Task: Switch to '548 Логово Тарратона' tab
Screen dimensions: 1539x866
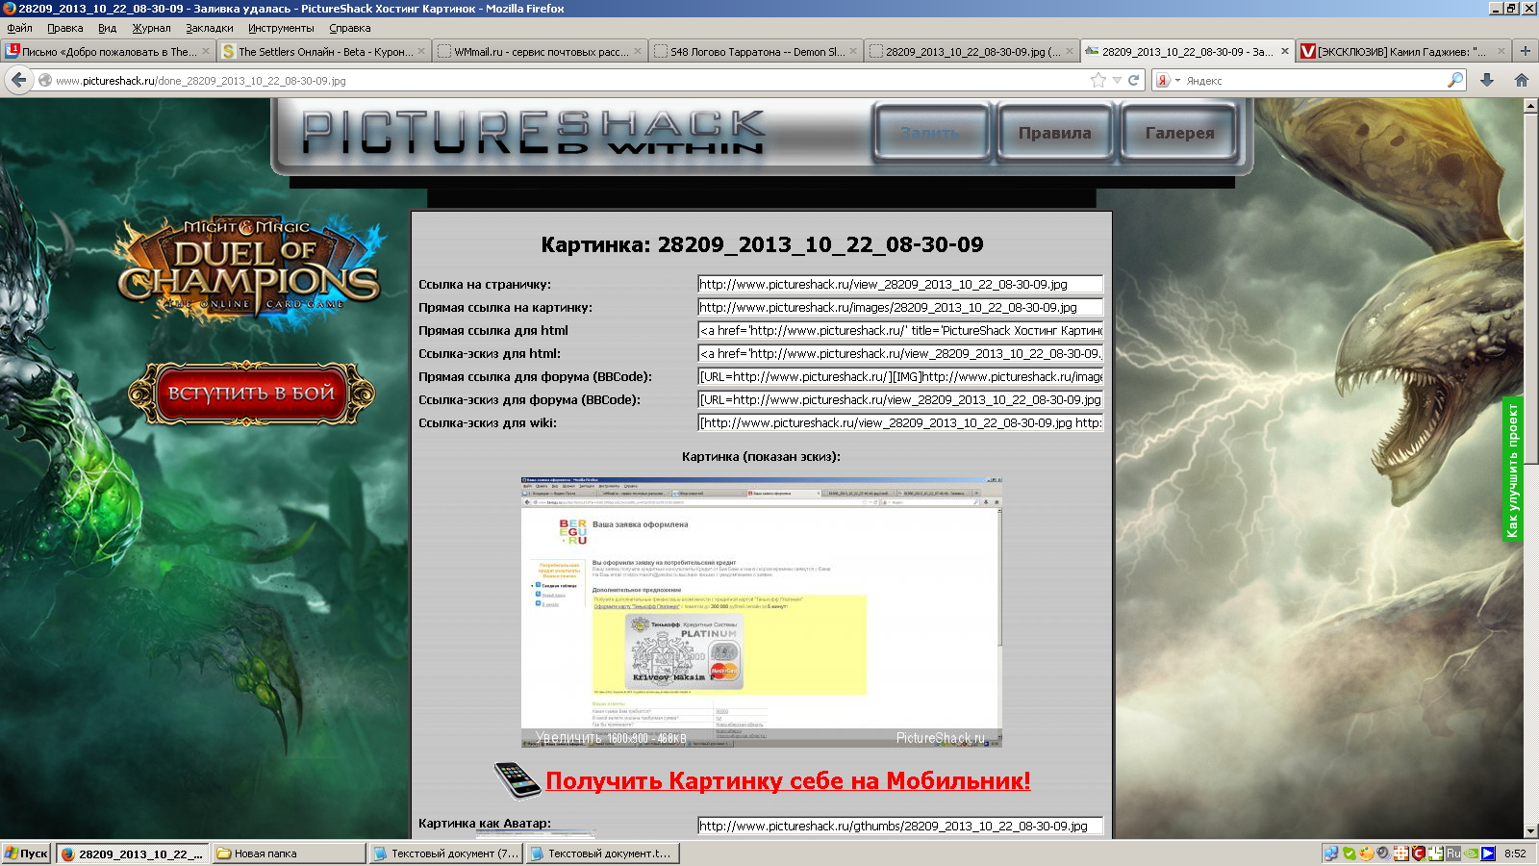Action: (755, 52)
